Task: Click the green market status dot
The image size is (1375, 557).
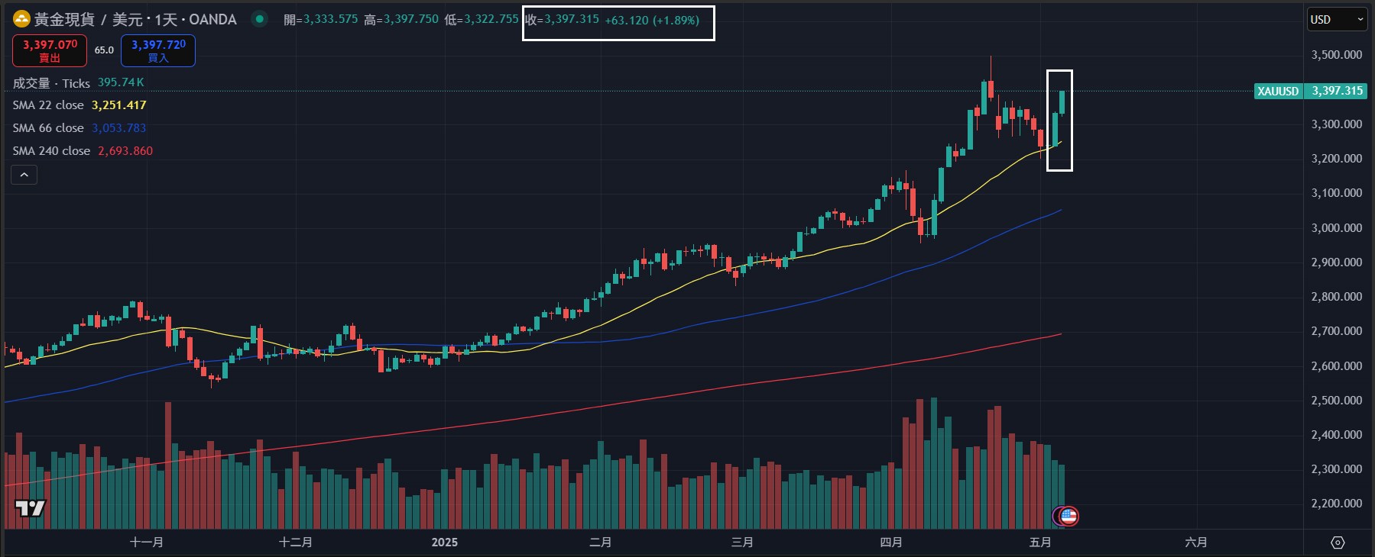Action: [x=260, y=19]
